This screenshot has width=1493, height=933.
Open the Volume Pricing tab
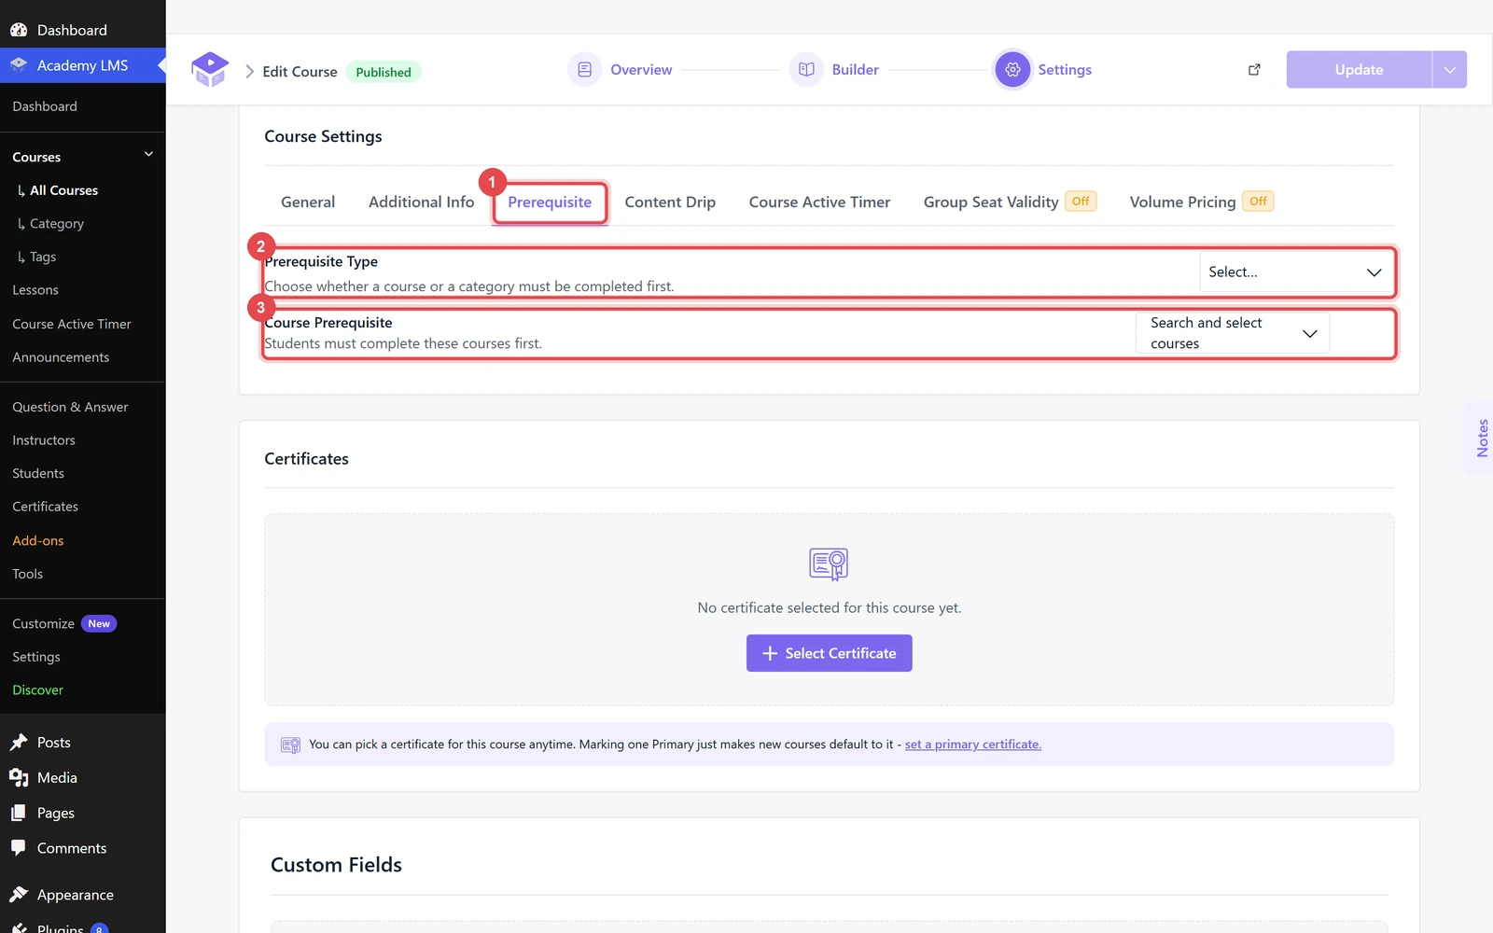[1201, 202]
